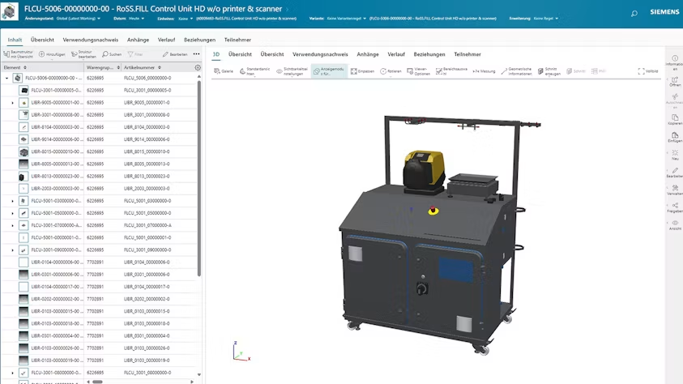683x384 pixels.
Task: Click Kopieren in right sidebar
Action: pyautogui.click(x=675, y=120)
